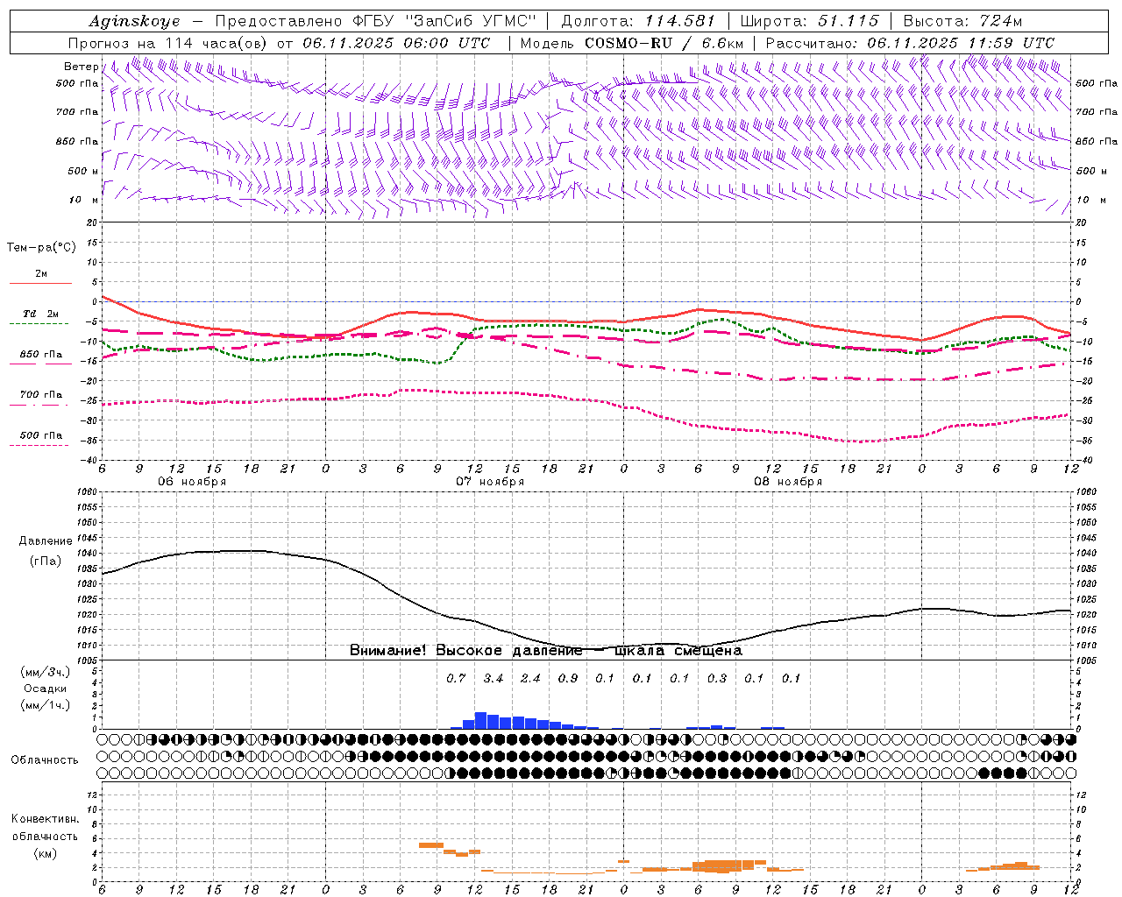Click the station name Aginskoye in header

coord(134,21)
